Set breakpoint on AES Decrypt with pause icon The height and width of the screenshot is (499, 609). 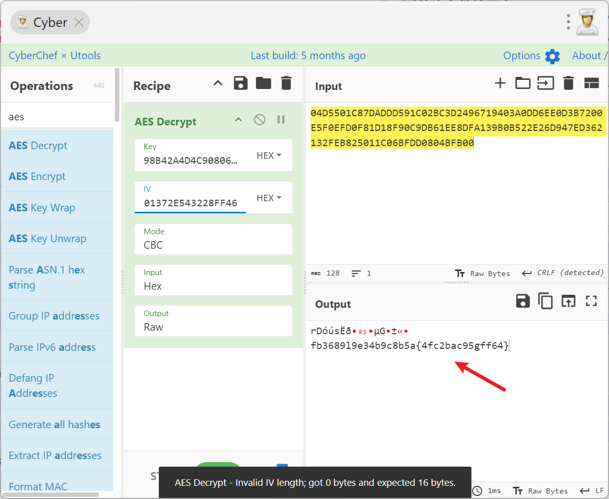click(x=281, y=120)
